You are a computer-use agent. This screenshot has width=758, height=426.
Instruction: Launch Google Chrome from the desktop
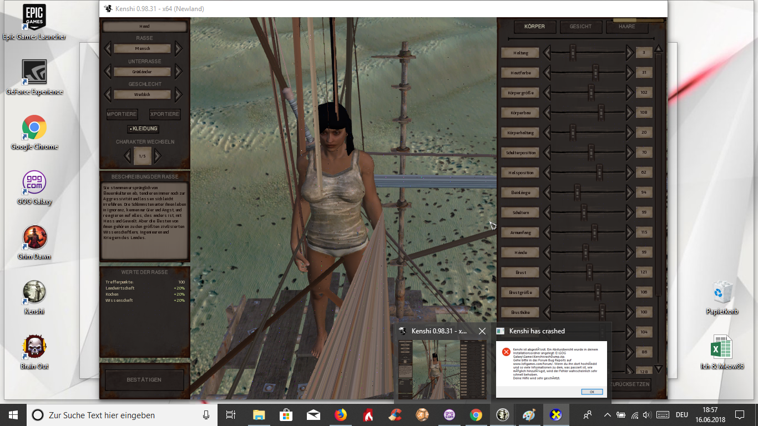click(x=34, y=132)
